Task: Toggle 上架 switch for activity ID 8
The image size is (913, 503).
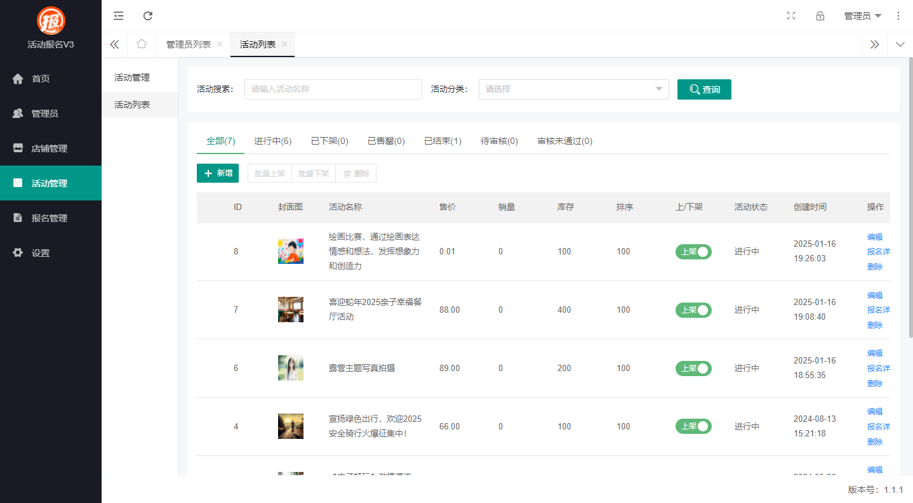Action: [693, 251]
